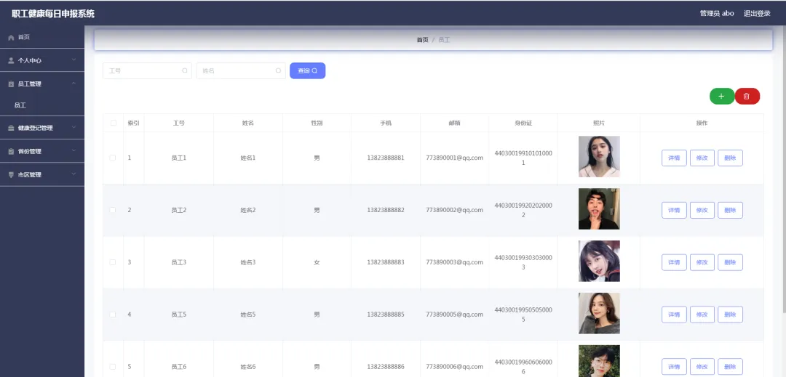Click 修改 for 员工2
The width and height of the screenshot is (786, 377).
[702, 210]
